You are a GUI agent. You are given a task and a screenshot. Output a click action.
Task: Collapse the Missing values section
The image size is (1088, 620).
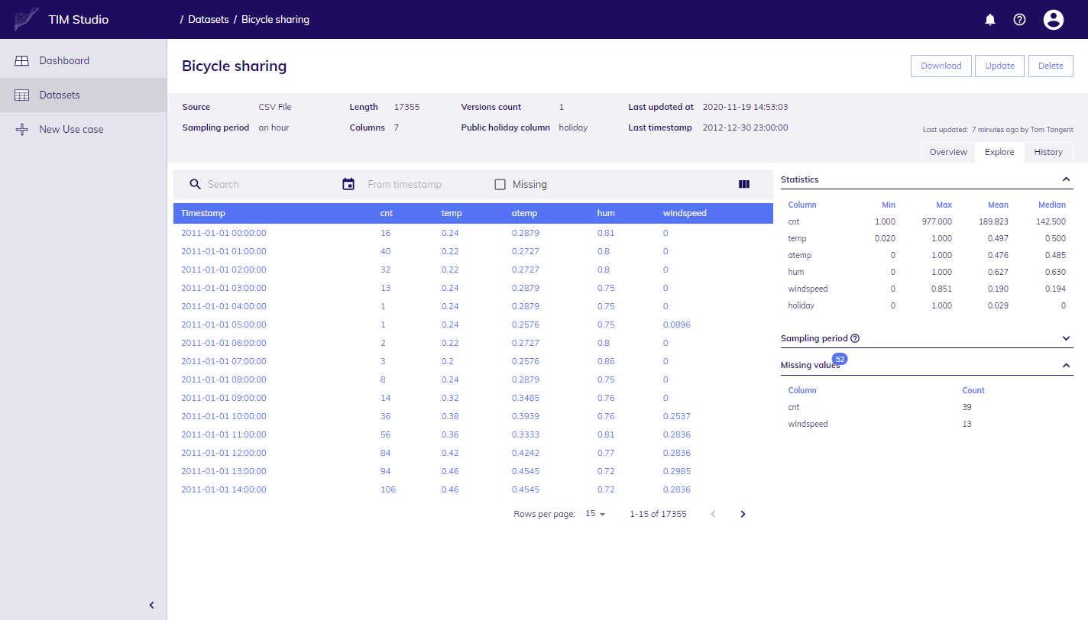[x=1066, y=366]
